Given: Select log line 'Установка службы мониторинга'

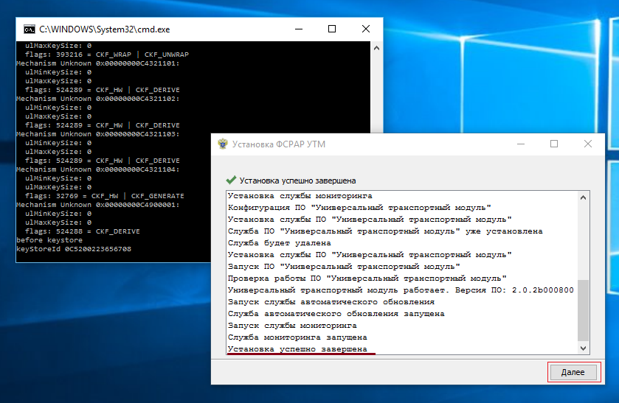Looking at the screenshot, I should click(x=300, y=196).
